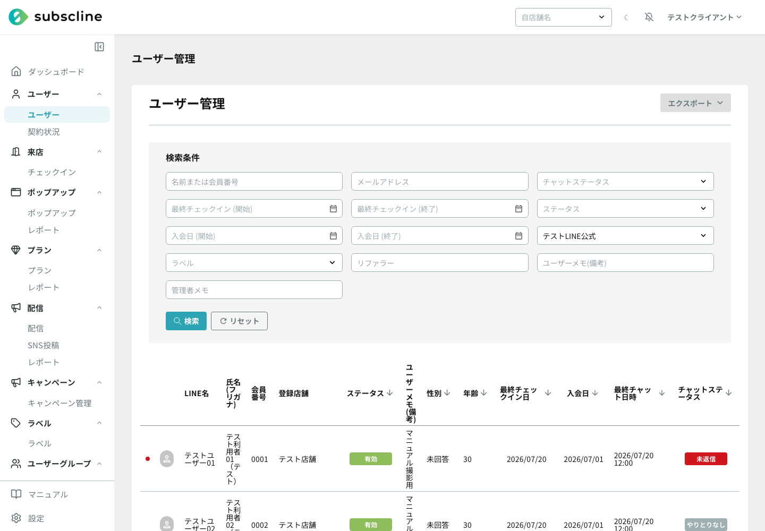Click the リセット button
Screen dimensions: 765x531
(x=239, y=321)
